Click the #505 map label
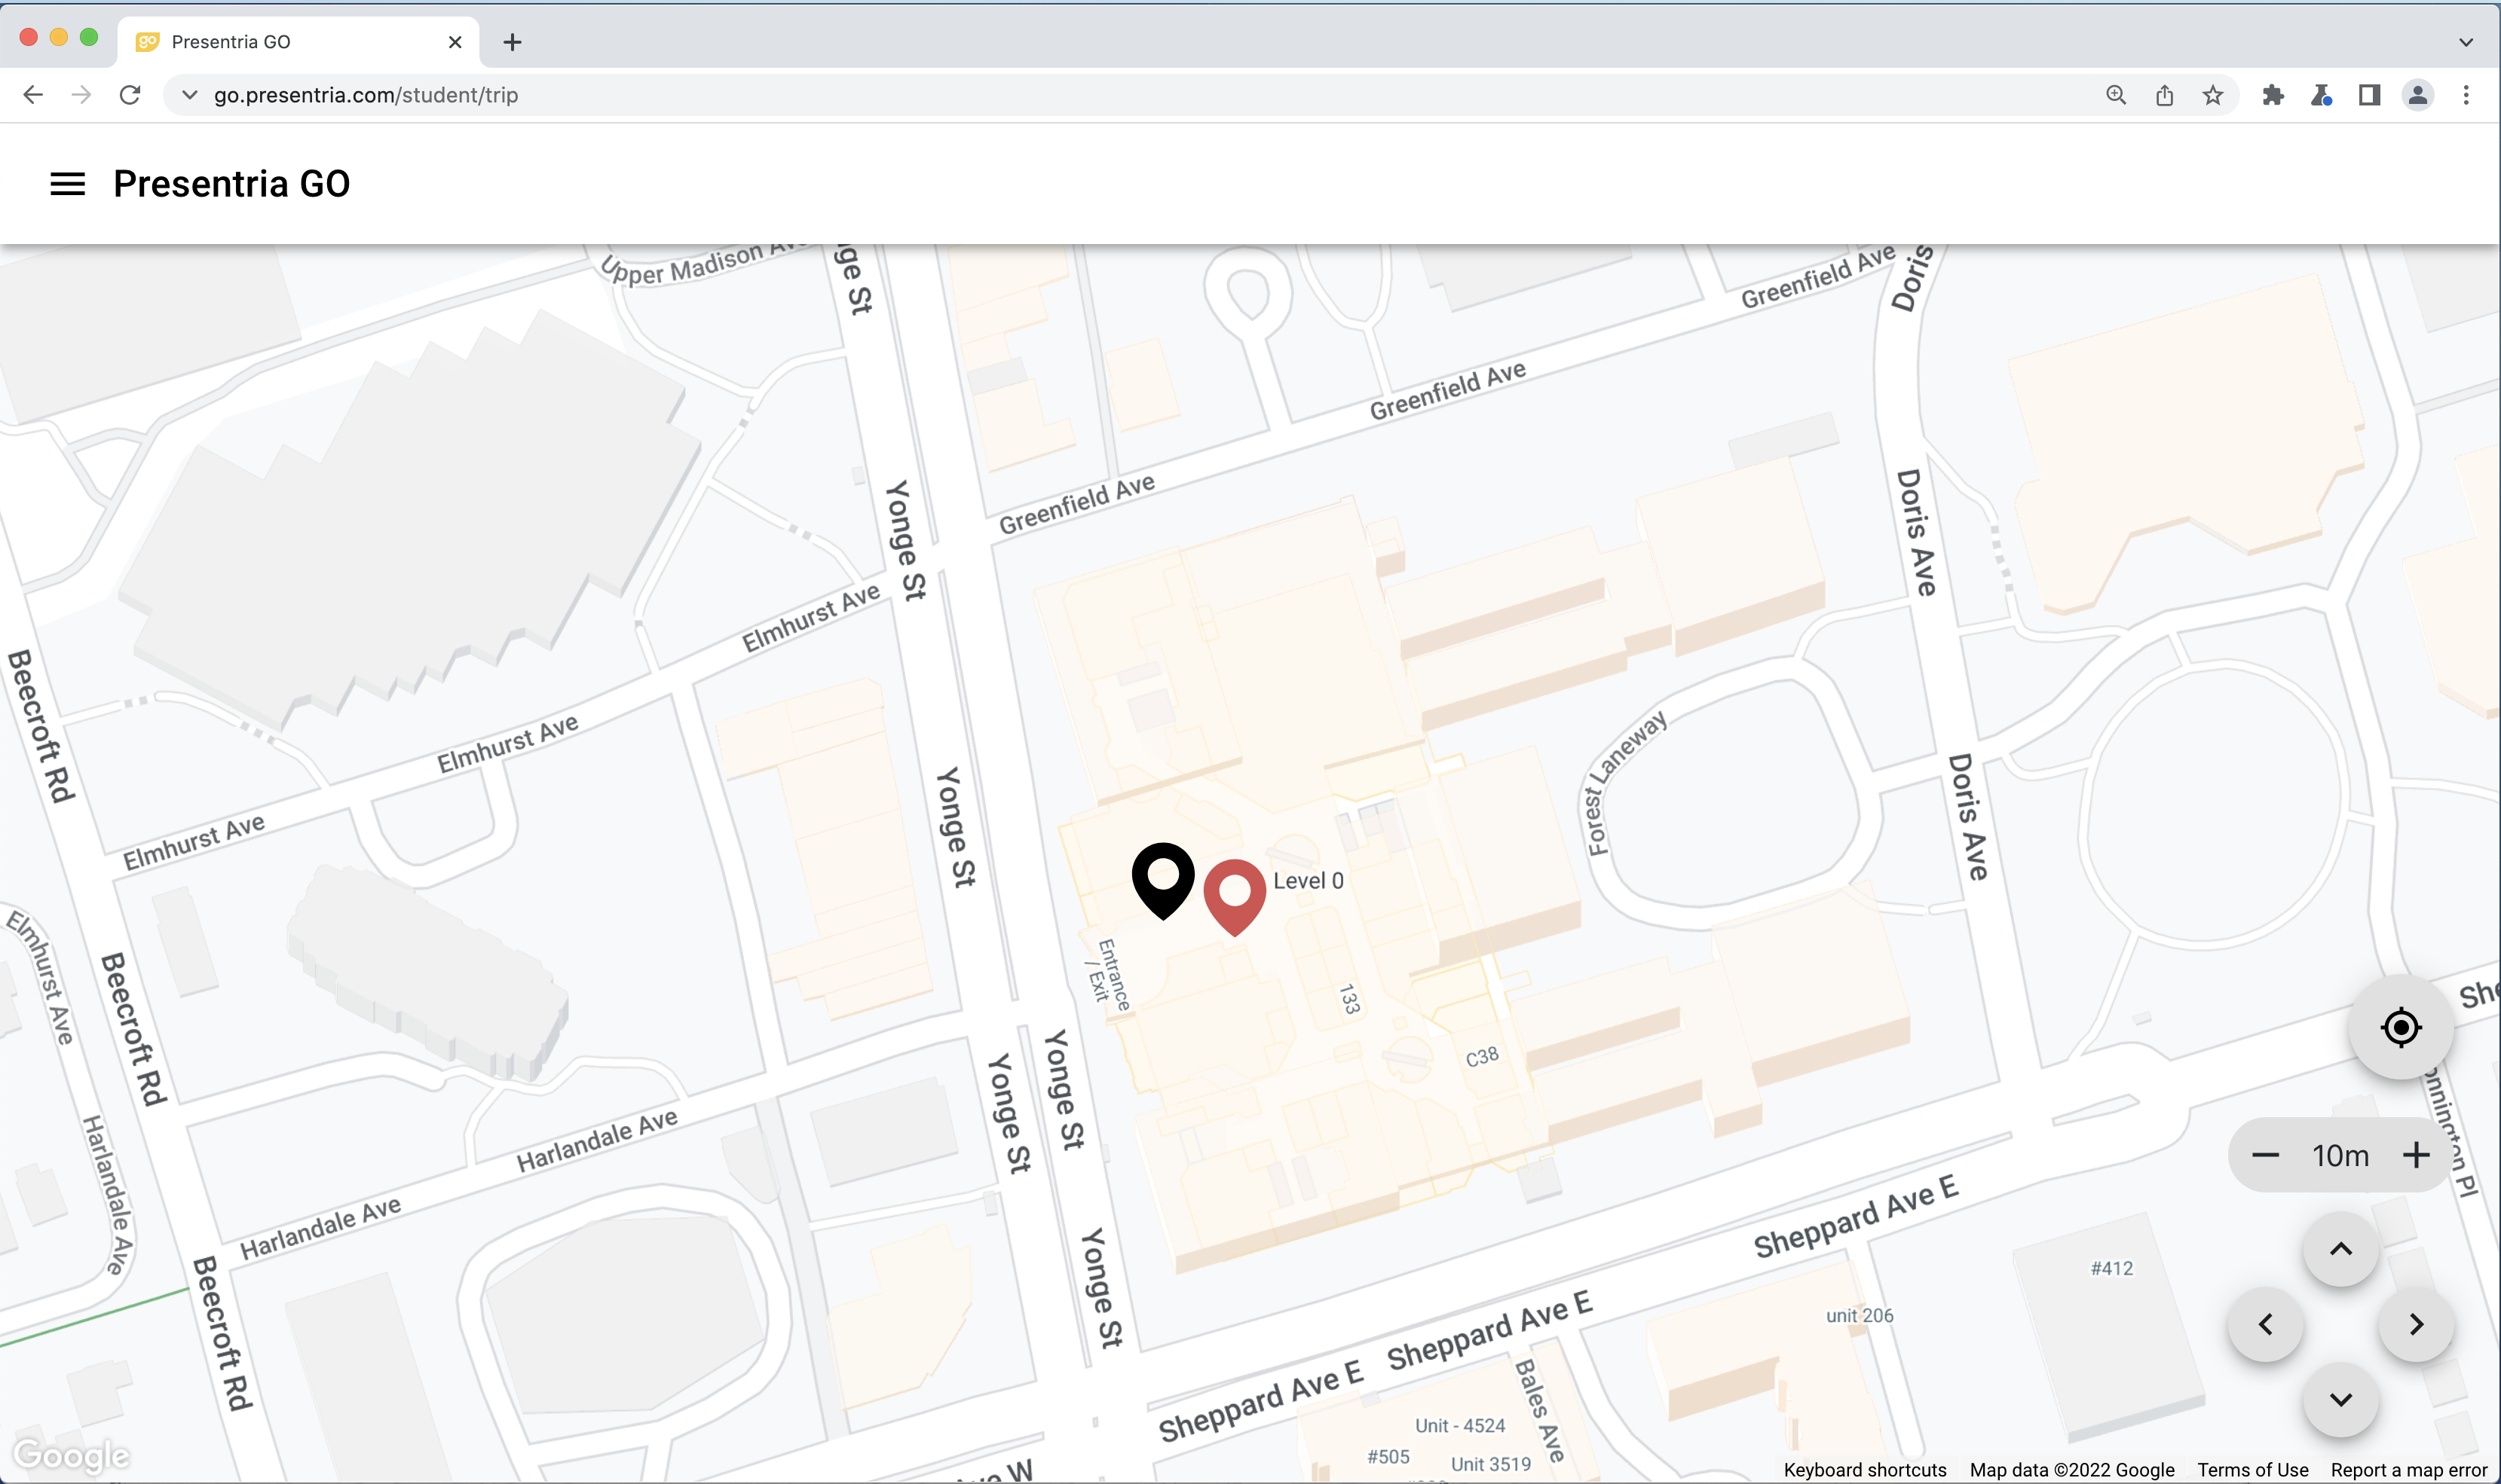Viewport: 2501px width, 1484px height. point(1388,1456)
